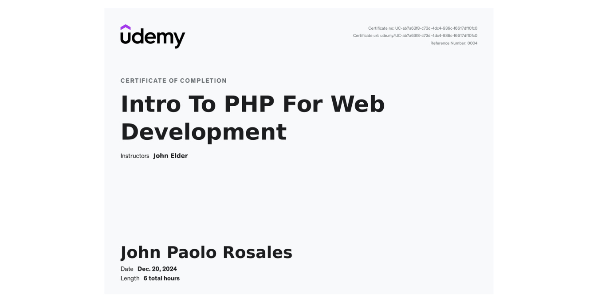
Task: Click the CERTIFICATE OF COMPLETION heading
Action: pyautogui.click(x=173, y=81)
